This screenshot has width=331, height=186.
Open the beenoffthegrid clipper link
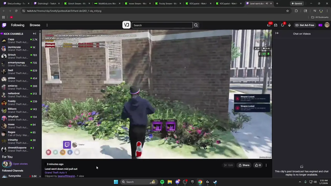point(66,176)
